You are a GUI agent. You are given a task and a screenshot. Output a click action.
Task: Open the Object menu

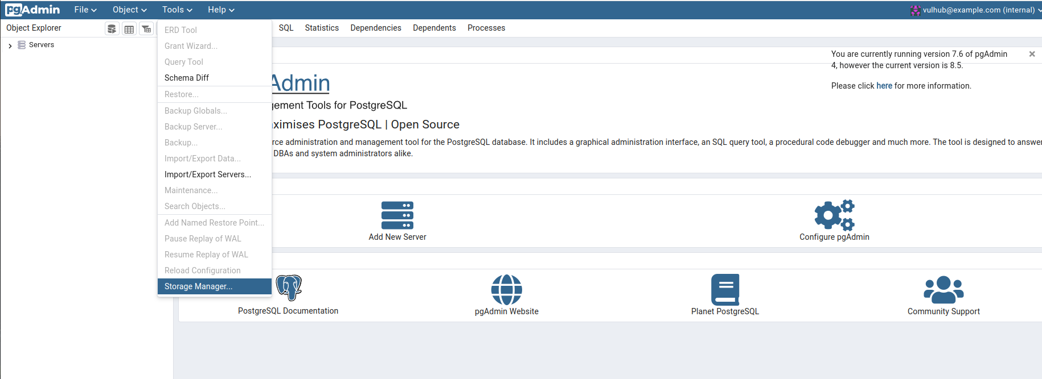(130, 10)
